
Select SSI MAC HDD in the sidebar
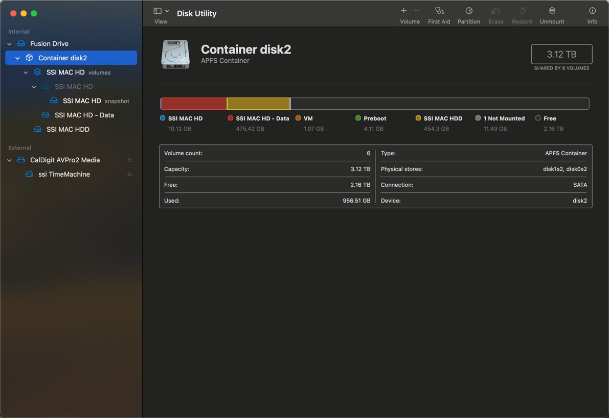71,129
